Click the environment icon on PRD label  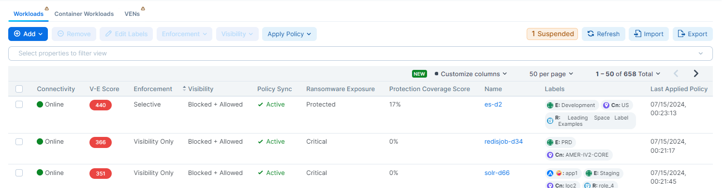(x=550, y=142)
